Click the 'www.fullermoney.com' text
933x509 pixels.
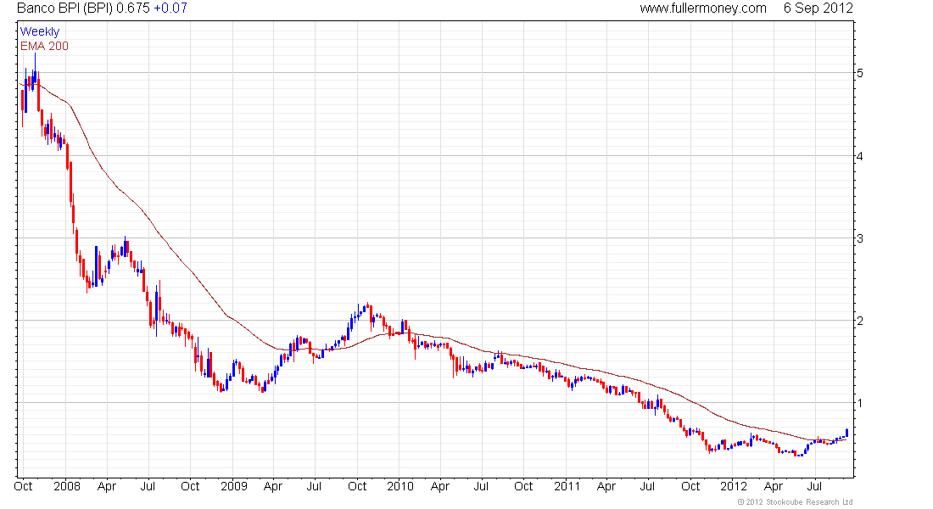coord(703,8)
